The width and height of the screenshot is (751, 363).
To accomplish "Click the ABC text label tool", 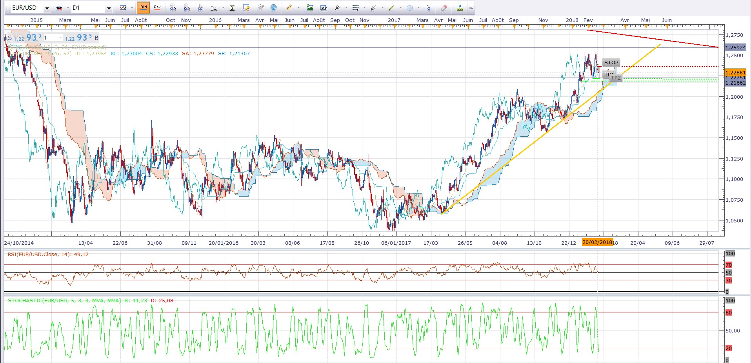I will (x=427, y=7).
